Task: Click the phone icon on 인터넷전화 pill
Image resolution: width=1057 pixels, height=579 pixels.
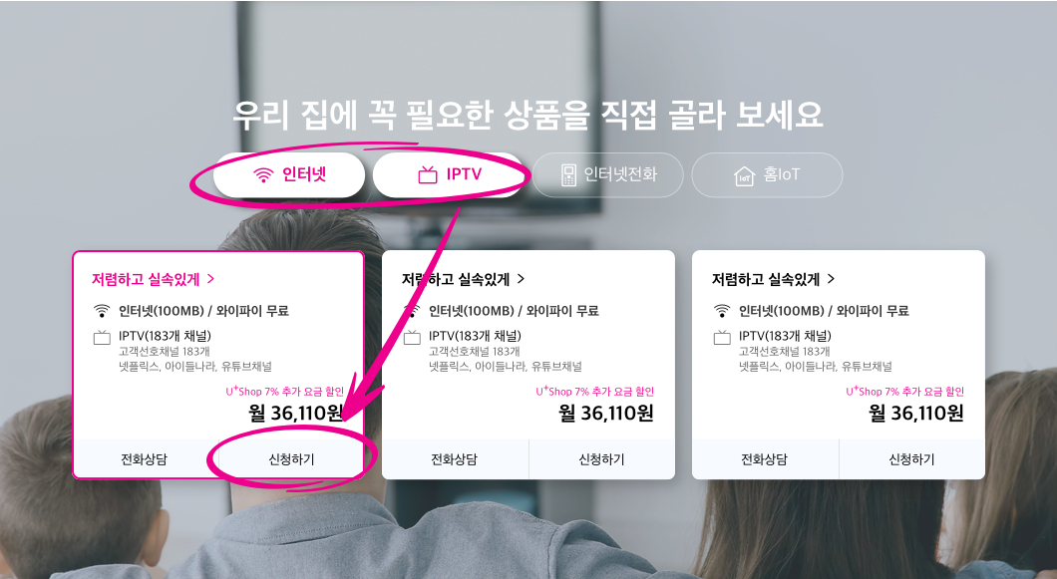Action: (569, 175)
